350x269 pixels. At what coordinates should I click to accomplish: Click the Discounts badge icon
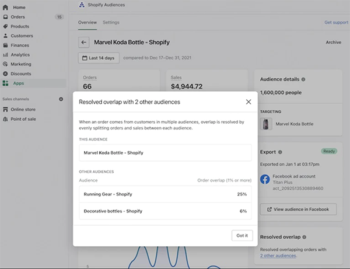5,74
